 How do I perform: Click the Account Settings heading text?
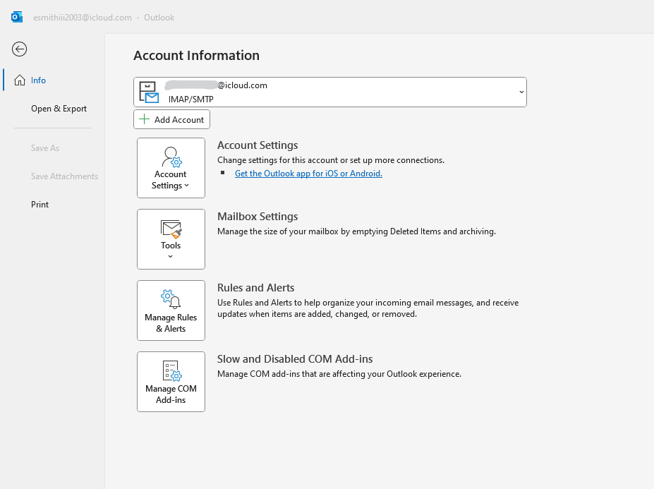click(x=258, y=145)
